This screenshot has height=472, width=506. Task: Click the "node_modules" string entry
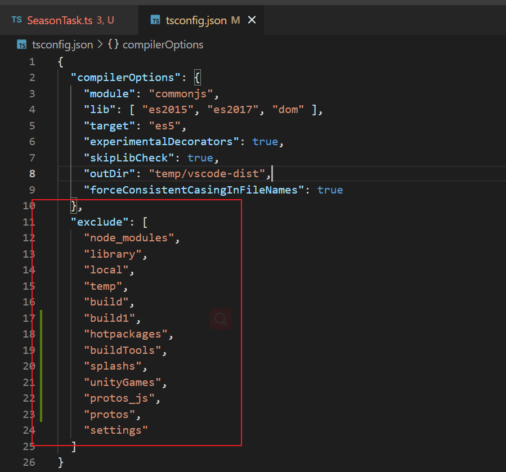tap(129, 238)
